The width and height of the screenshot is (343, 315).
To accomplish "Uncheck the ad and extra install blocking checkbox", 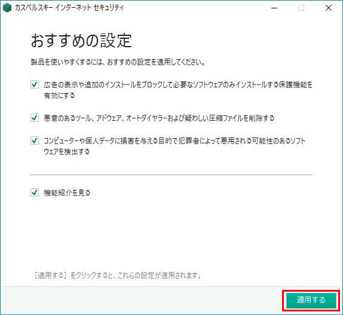I will [35, 84].
